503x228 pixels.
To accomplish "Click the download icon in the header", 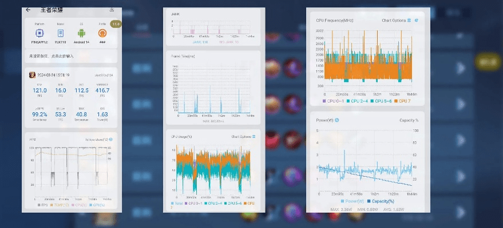I will [112, 10].
